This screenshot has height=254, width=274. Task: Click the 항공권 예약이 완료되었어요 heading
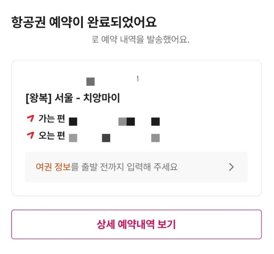point(84,22)
